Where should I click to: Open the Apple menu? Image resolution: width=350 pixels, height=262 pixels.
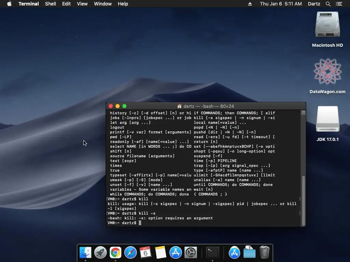(9, 4)
